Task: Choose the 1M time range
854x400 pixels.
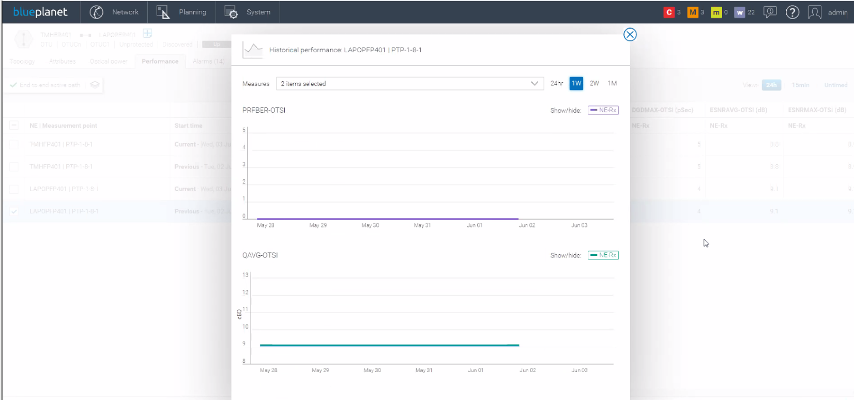Action: tap(613, 83)
